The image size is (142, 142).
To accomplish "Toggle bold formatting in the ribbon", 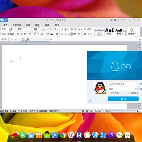I will pyautogui.click(x=18, y=34).
